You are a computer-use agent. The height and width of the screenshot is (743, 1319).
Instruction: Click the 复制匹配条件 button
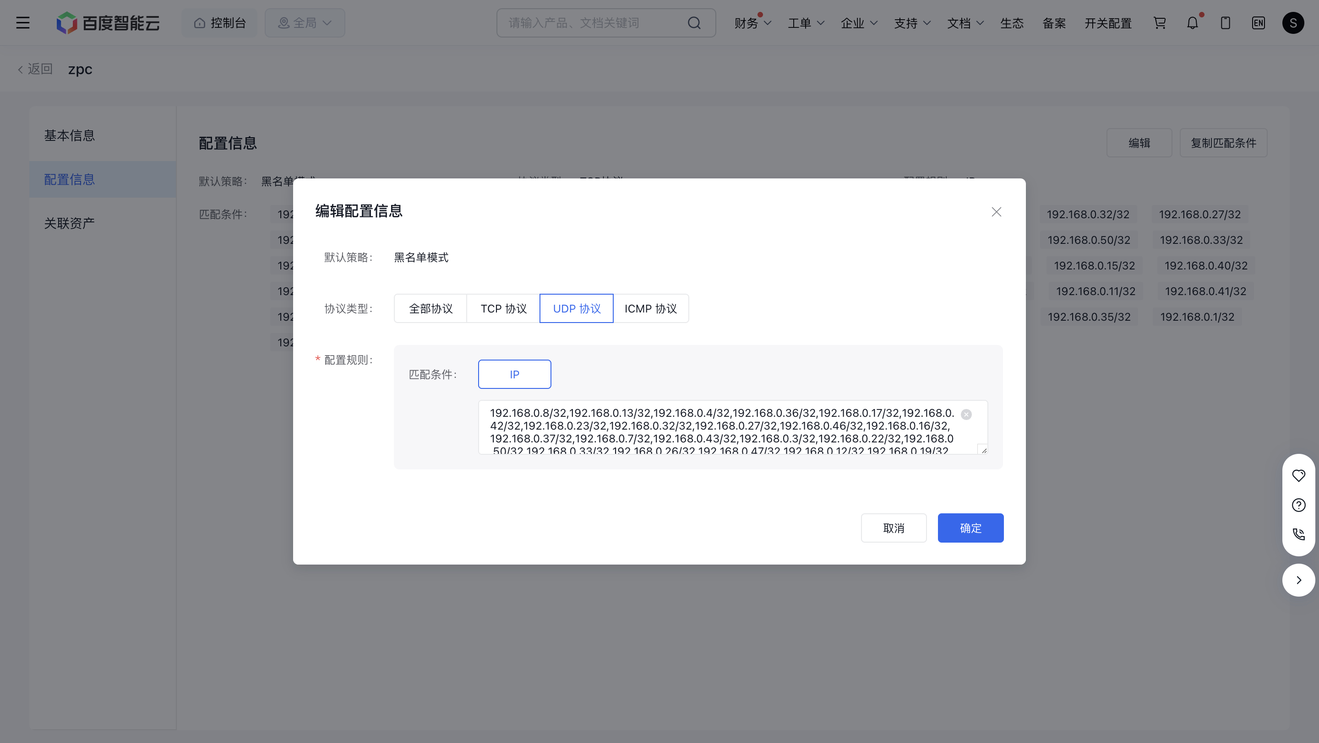coord(1223,143)
